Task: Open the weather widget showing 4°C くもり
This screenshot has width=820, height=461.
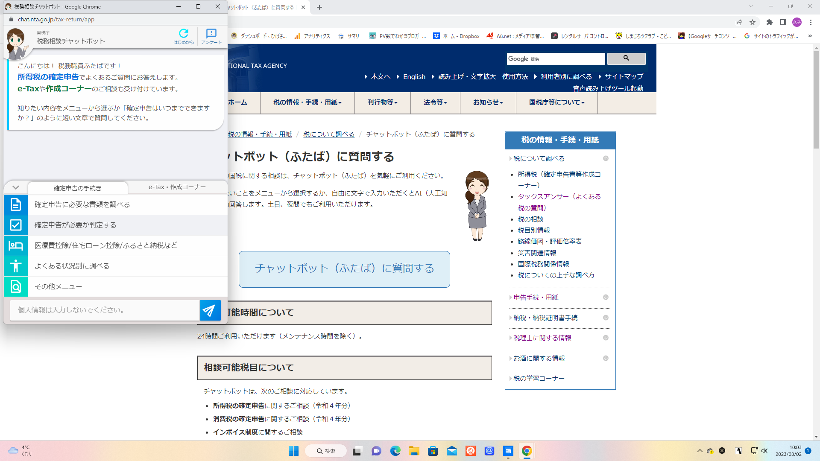Action: (20, 451)
